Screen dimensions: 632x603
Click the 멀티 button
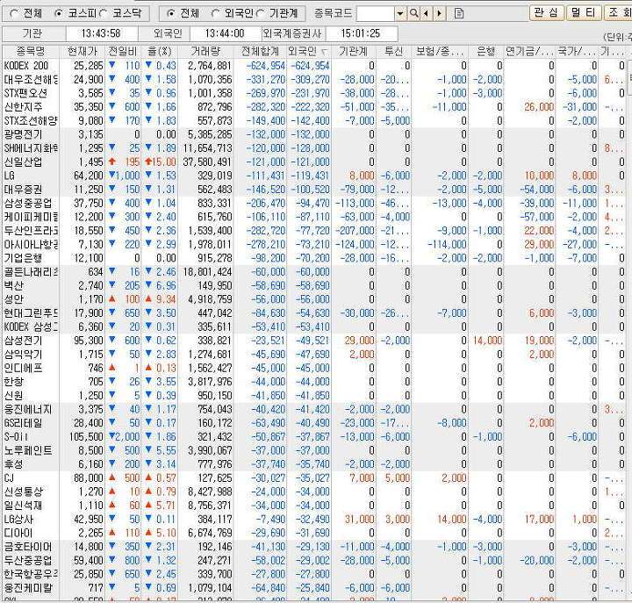[584, 12]
